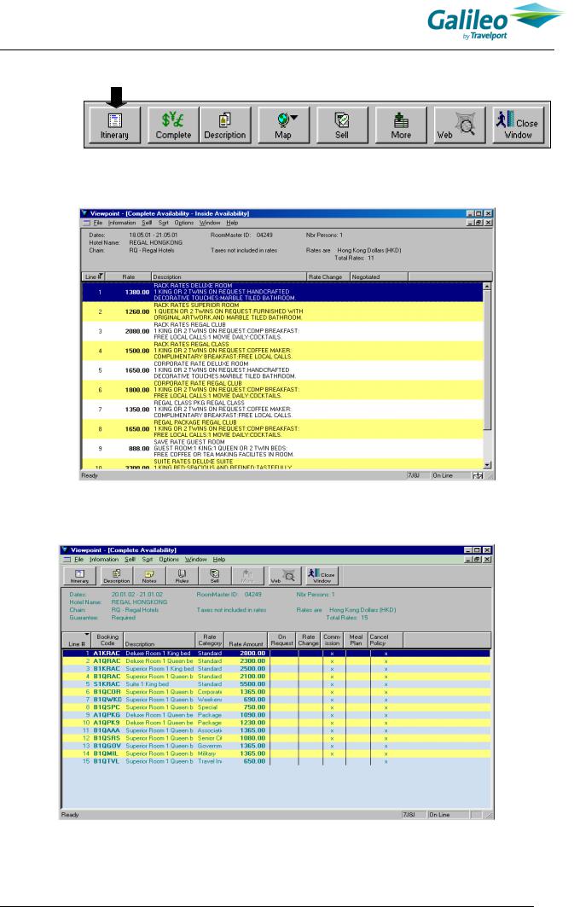Select booking code S1KRAC suite row
Viewport: 574px width, 907px height.
click(276, 683)
